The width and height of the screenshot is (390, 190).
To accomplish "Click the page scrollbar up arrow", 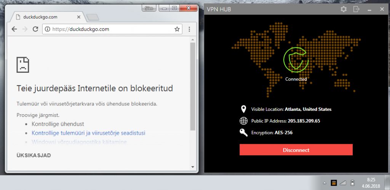I will coord(193,40).
